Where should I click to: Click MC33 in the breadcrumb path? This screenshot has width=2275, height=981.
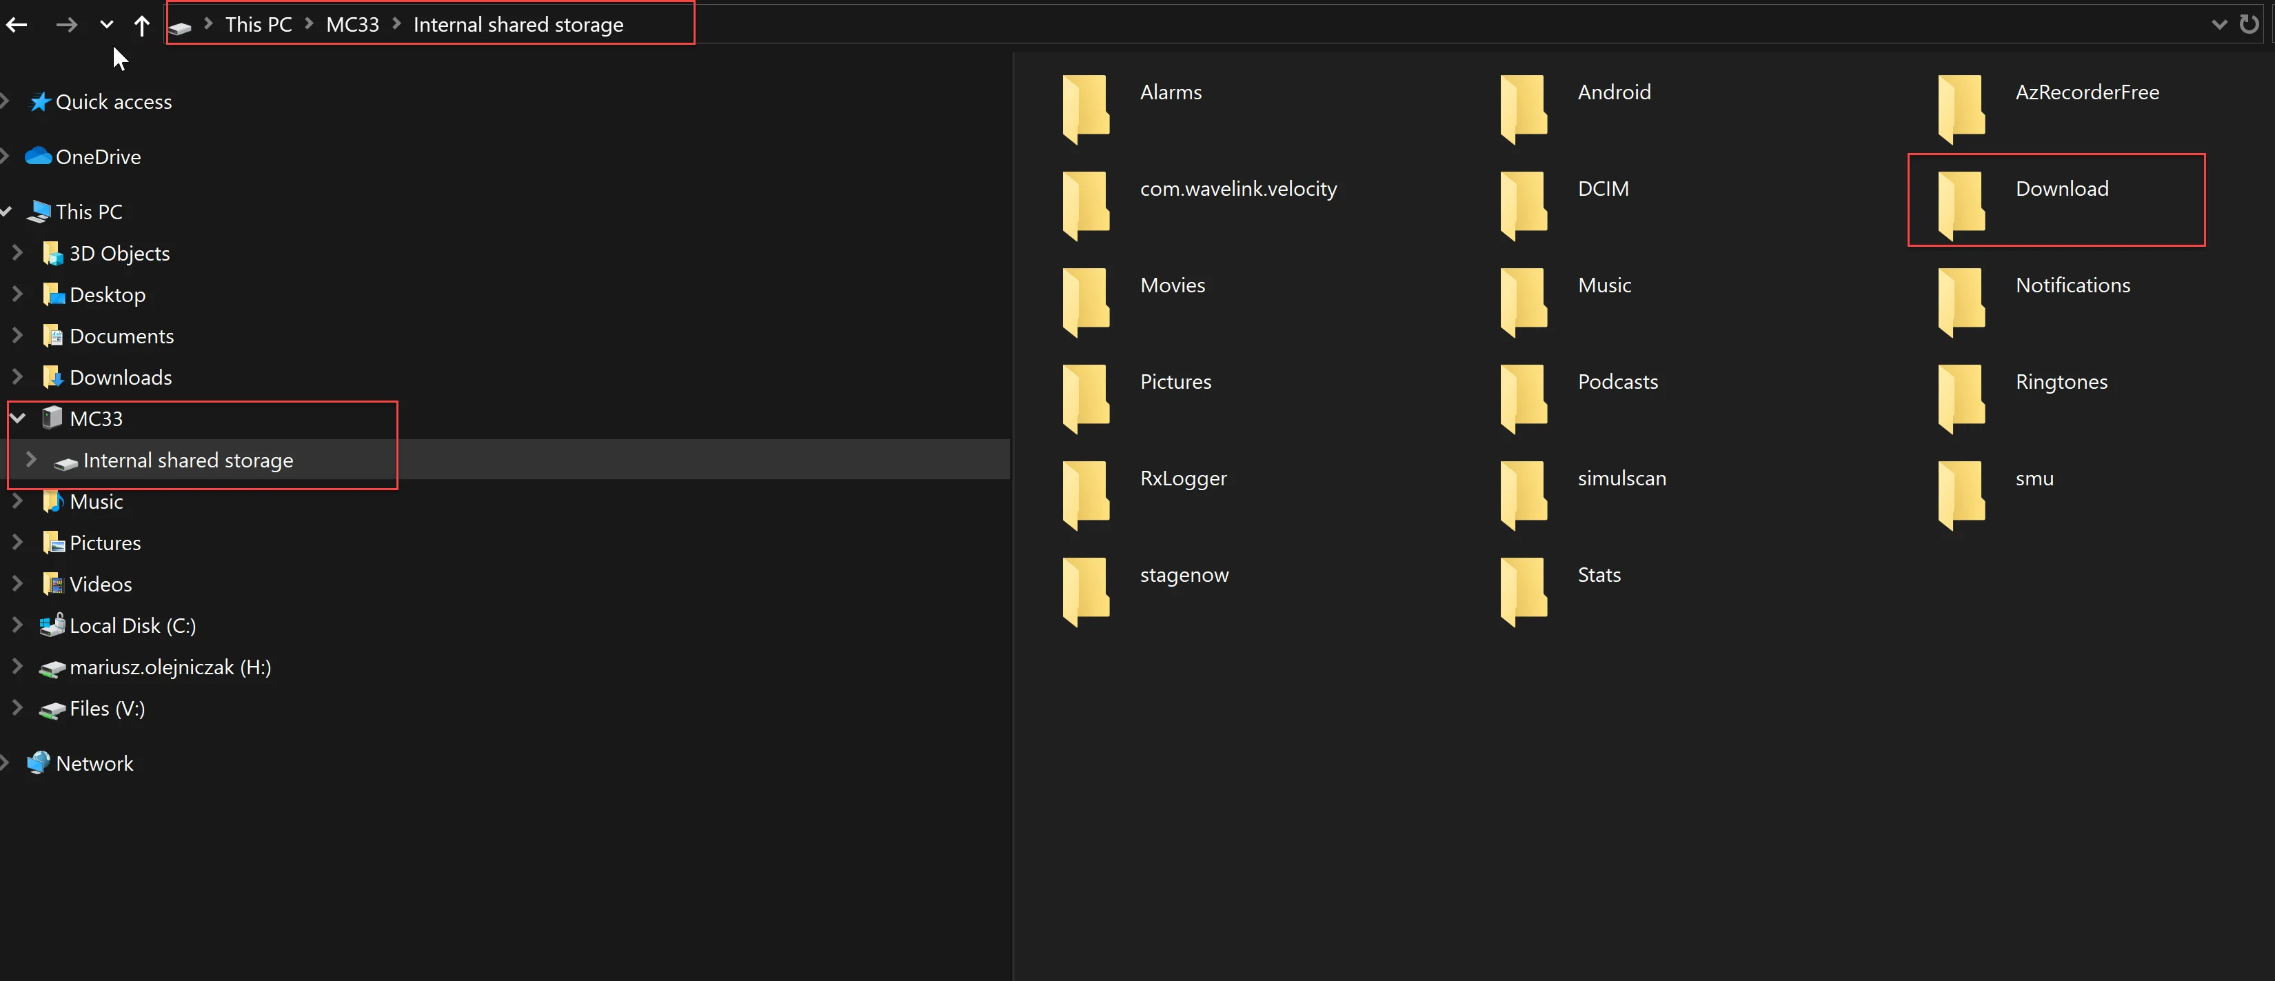pyautogui.click(x=352, y=25)
